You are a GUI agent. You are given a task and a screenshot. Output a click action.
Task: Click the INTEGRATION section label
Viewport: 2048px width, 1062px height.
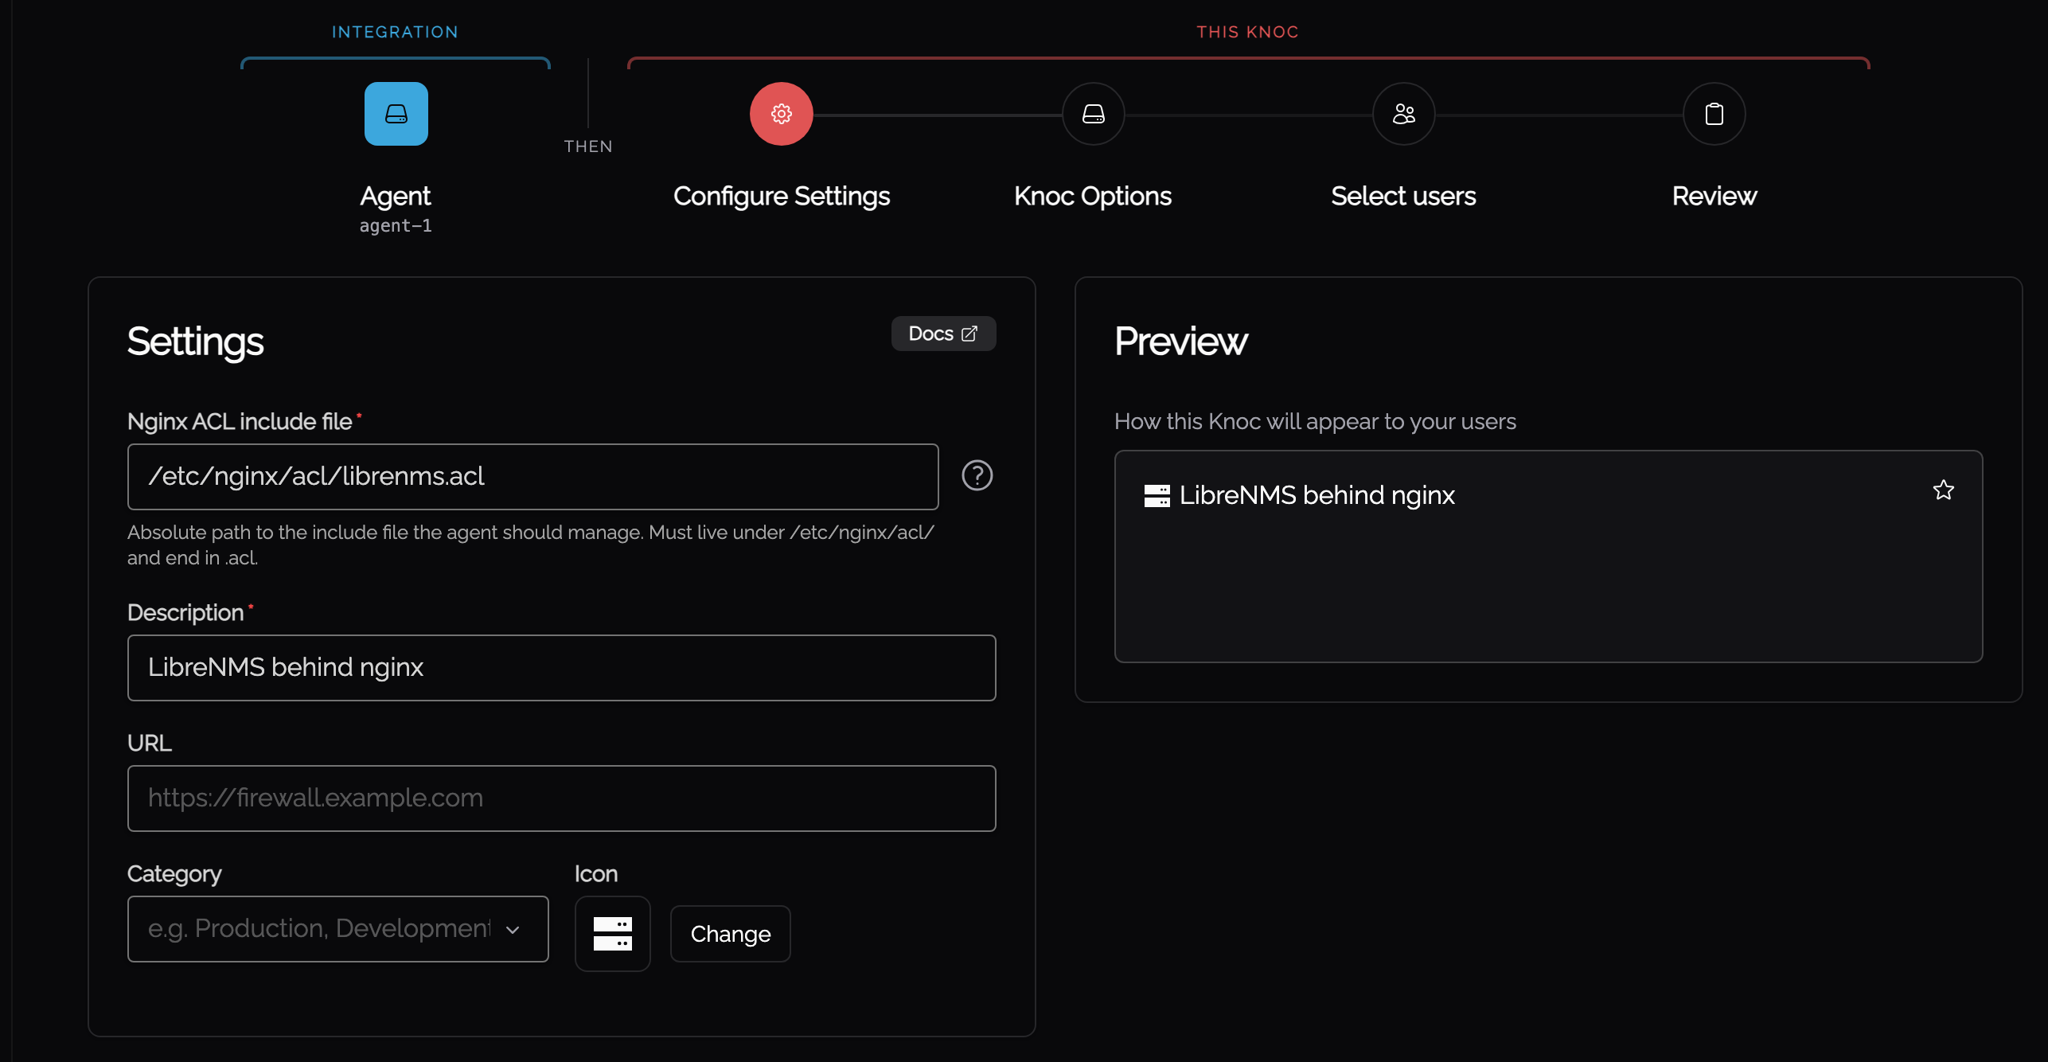pos(395,32)
